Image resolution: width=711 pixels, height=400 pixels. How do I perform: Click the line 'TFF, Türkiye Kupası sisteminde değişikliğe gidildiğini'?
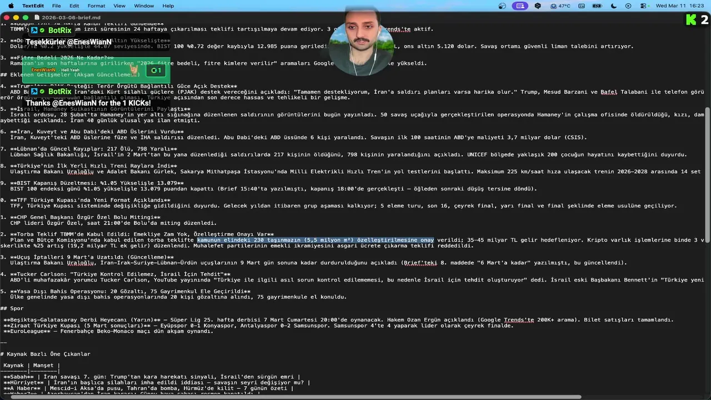(343, 206)
